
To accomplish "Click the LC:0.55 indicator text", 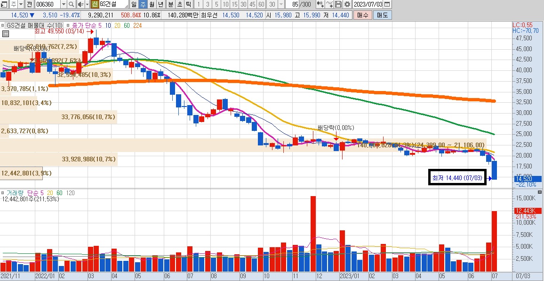I will 522,25.
